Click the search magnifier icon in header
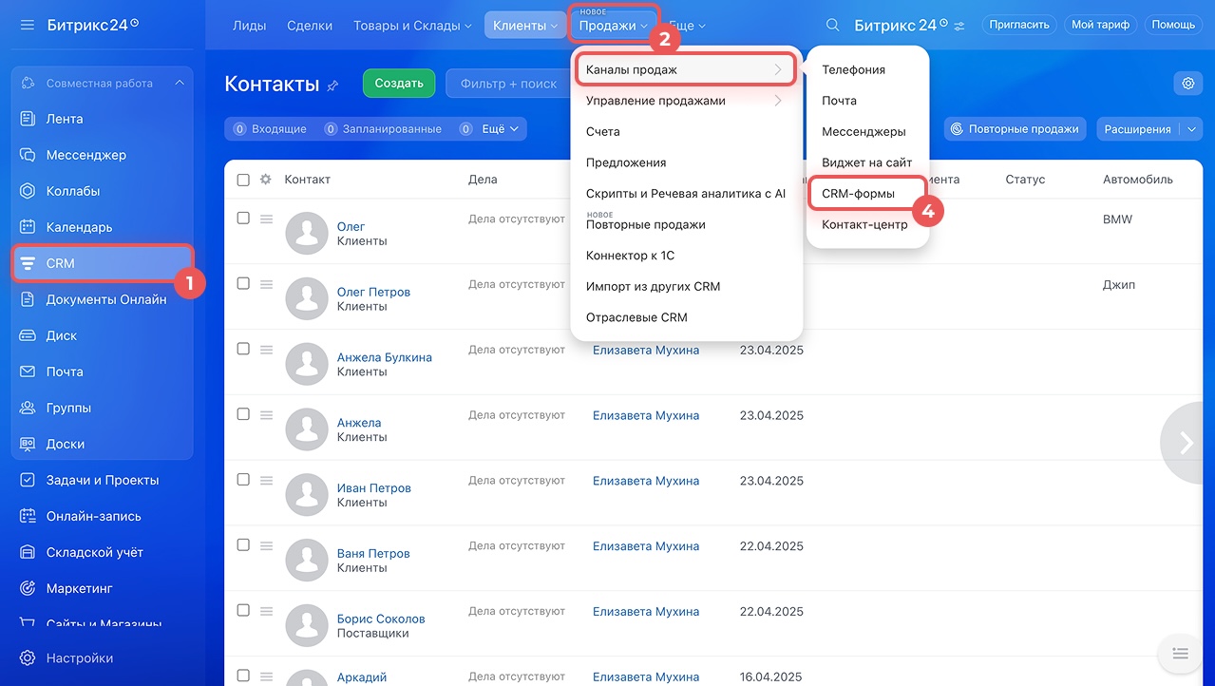The image size is (1215, 686). click(832, 26)
